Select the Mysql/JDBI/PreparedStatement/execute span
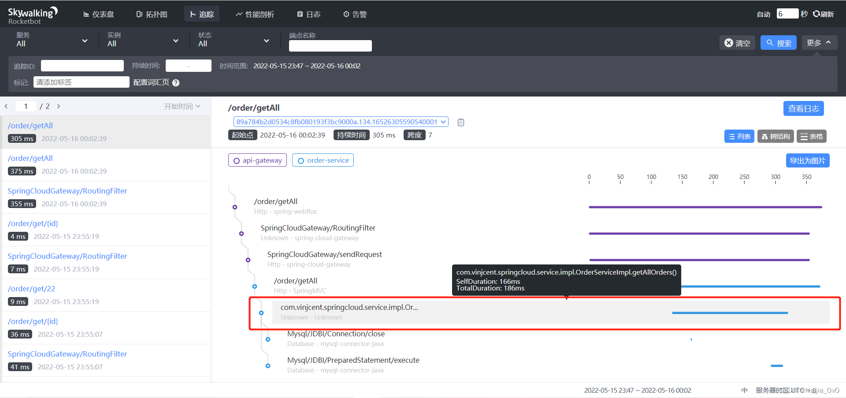 click(x=353, y=365)
